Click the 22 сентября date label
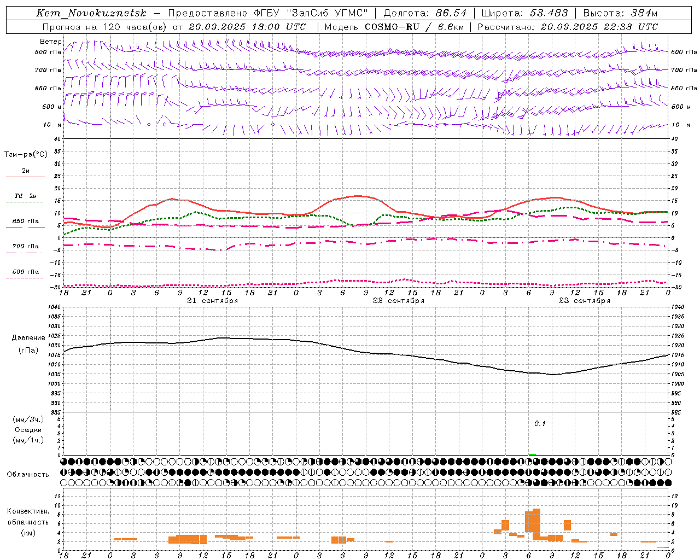This screenshot has width=700, height=560. click(399, 301)
